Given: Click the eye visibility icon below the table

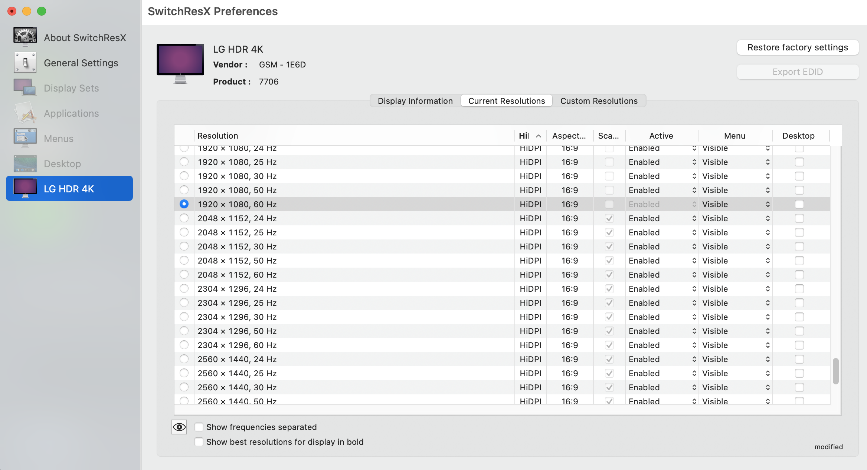Looking at the screenshot, I should click(x=179, y=427).
